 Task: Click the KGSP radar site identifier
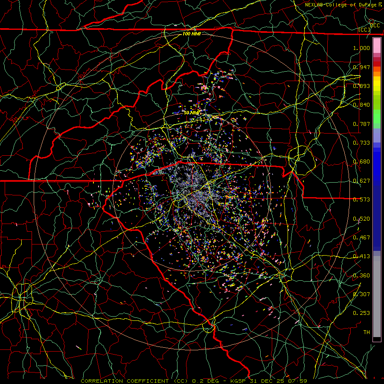239,381
